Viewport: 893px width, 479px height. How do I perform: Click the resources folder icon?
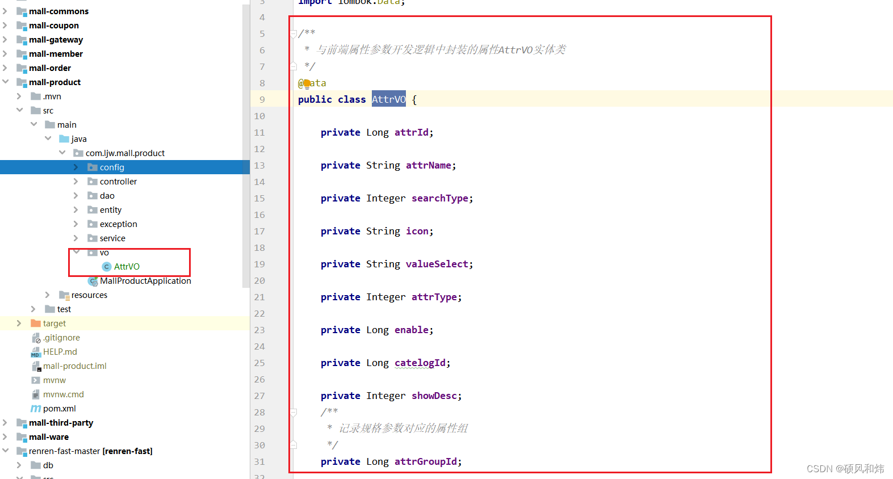tap(64, 295)
